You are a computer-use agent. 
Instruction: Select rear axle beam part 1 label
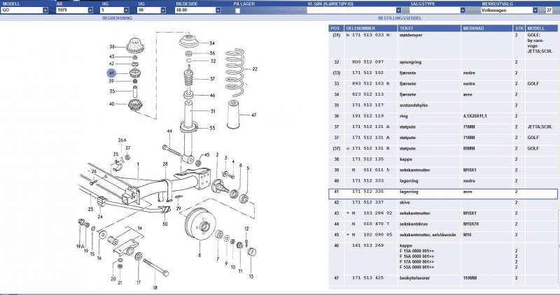(137, 164)
